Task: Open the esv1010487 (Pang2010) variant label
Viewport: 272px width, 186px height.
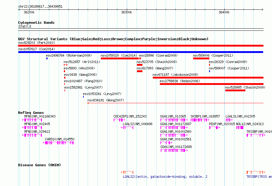Action: (x=83, y=81)
